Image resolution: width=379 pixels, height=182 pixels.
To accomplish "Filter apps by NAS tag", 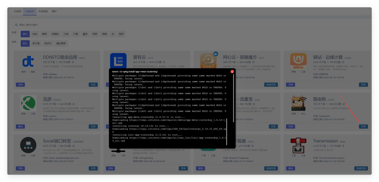I will tap(35, 34).
